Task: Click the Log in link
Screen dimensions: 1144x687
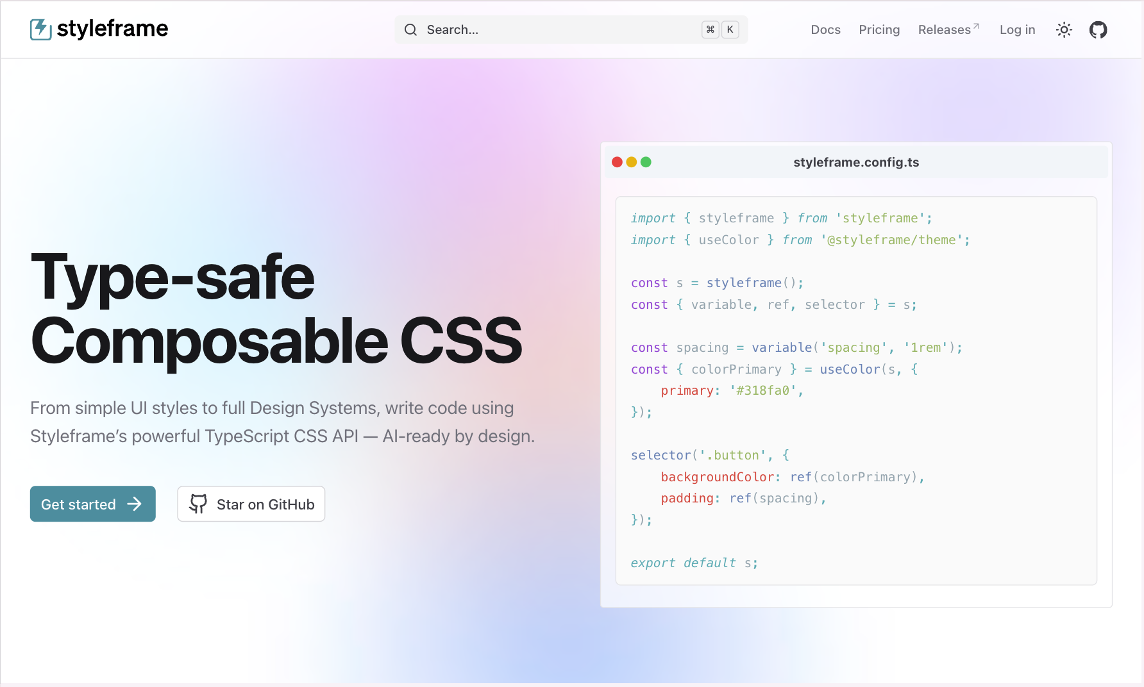Action: (x=1017, y=29)
